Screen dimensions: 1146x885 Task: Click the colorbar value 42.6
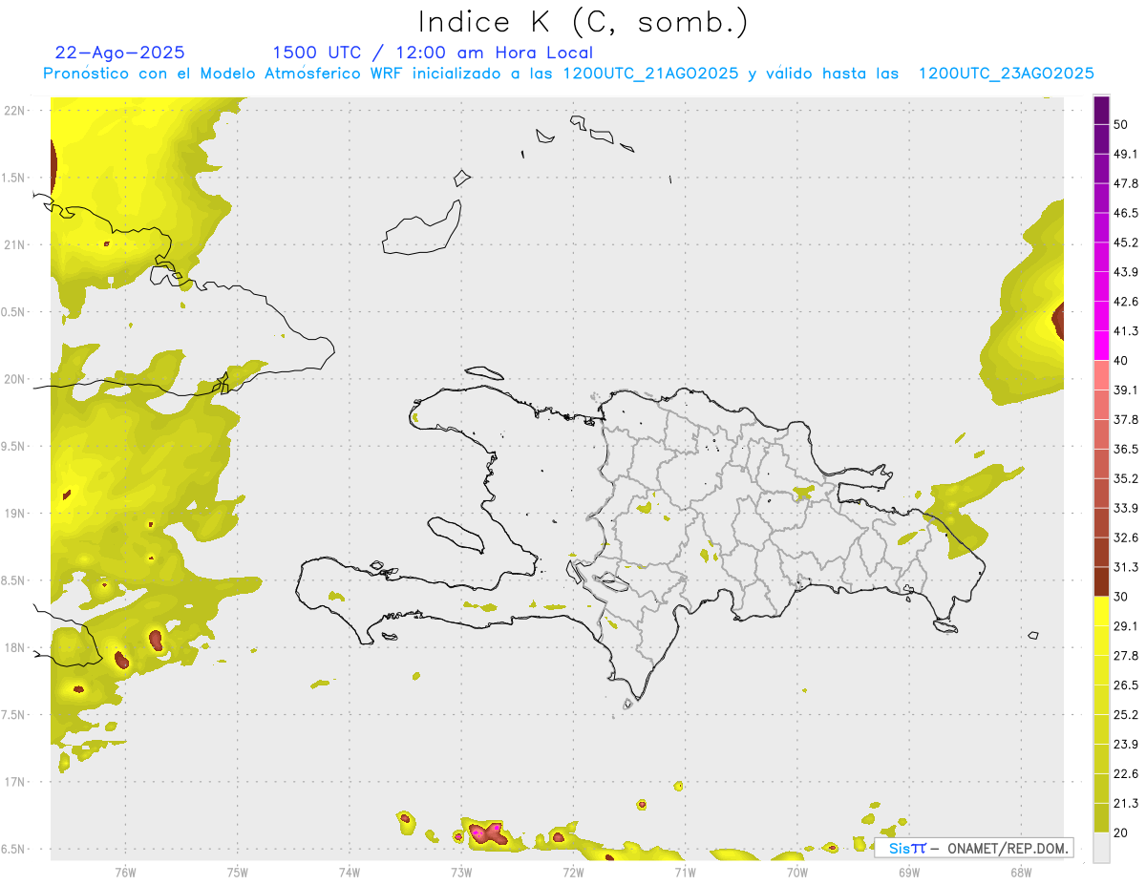tap(1126, 302)
